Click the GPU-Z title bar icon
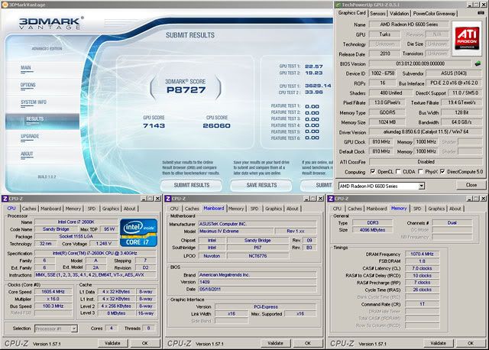Screen dimensions: 489x350 click(x=338, y=5)
